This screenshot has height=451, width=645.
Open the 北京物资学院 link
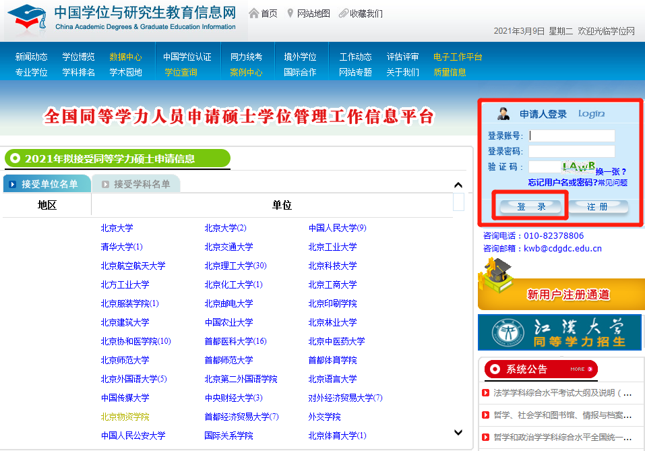point(125,417)
